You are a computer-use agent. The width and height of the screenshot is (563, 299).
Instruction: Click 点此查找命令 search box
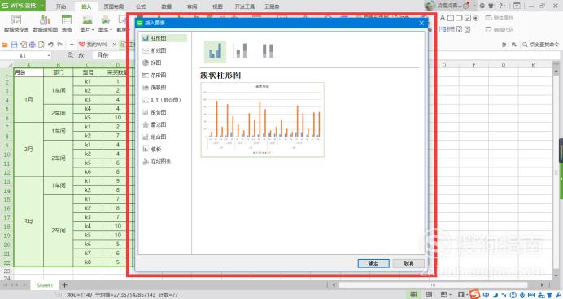tap(541, 45)
